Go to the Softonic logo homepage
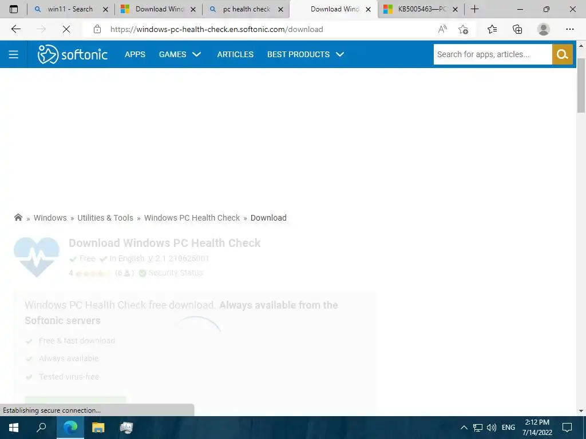 click(x=73, y=54)
